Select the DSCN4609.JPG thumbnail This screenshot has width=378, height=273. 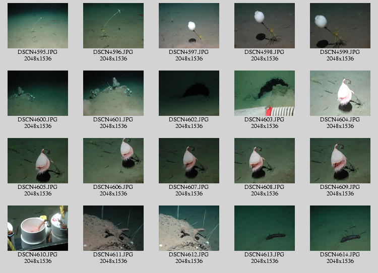pyautogui.click(x=340, y=161)
